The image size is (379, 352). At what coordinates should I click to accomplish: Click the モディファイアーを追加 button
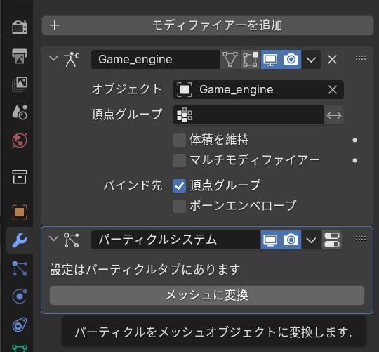(208, 25)
